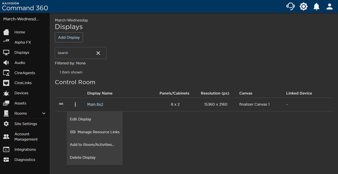Screen dimensions: 338x174
Task: Click the Diagnostics pulse icon
Action: click(x=6, y=160)
